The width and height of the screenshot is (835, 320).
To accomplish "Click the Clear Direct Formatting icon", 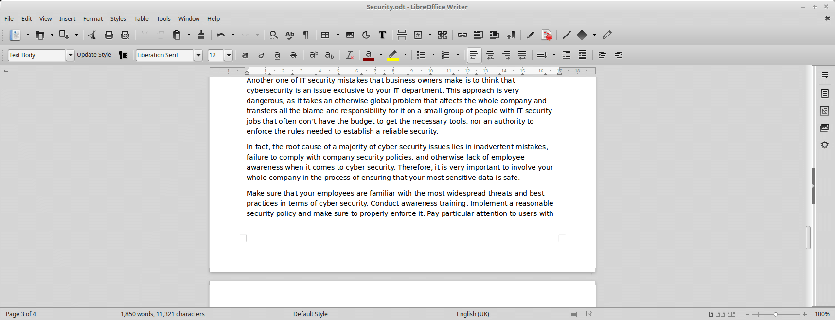I will point(349,55).
